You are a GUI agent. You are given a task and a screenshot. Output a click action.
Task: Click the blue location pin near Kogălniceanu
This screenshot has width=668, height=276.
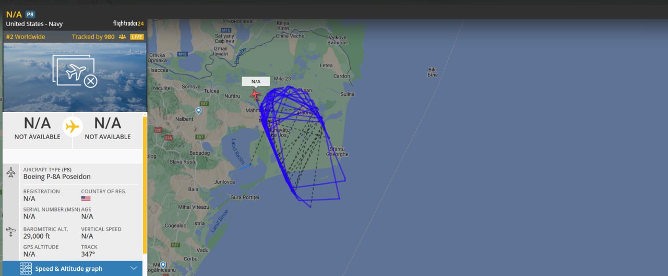click(x=163, y=265)
